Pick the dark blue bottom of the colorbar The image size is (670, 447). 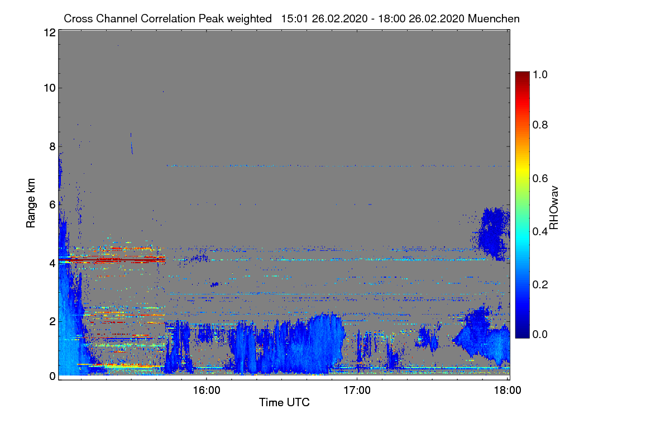[x=521, y=332]
